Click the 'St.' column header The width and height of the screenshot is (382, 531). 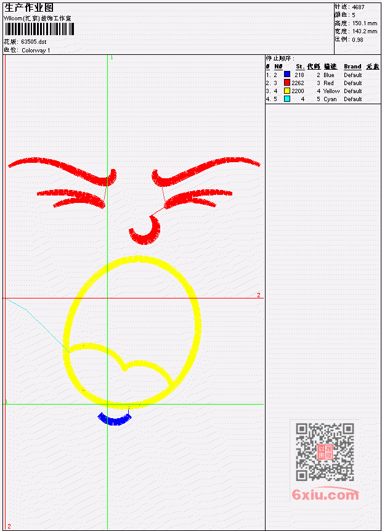coord(300,67)
